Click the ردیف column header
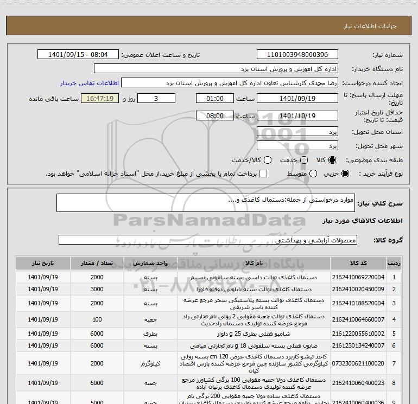This screenshot has height=404, width=418. pos(394,264)
